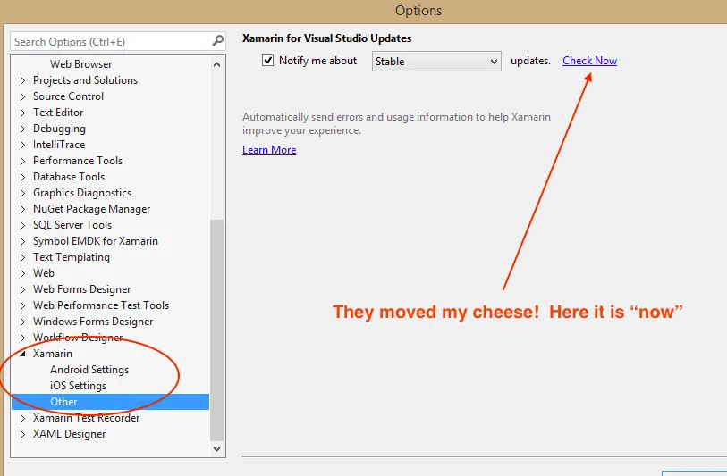
Task: Select the Source Control label
Action: point(68,96)
